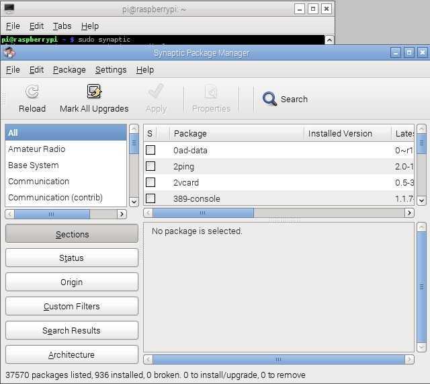Click sections list horizontal scroll right arrow
Image resolution: width=430 pixels, height=384 pixels.
point(122,214)
